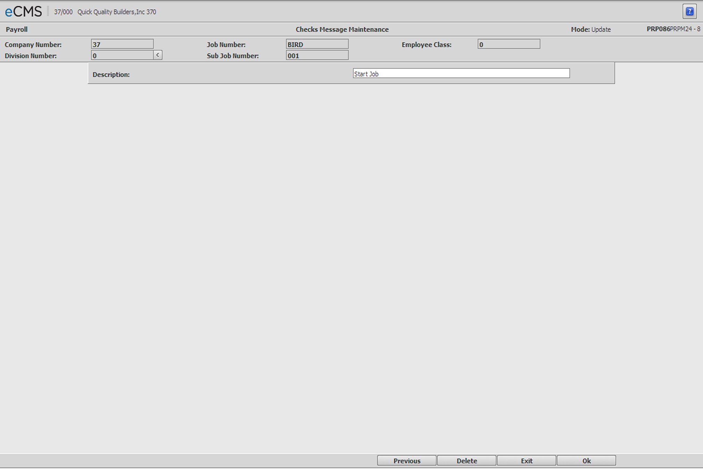This screenshot has width=703, height=469.
Task: Open the Division Number lookup arrow
Action: 158,55
